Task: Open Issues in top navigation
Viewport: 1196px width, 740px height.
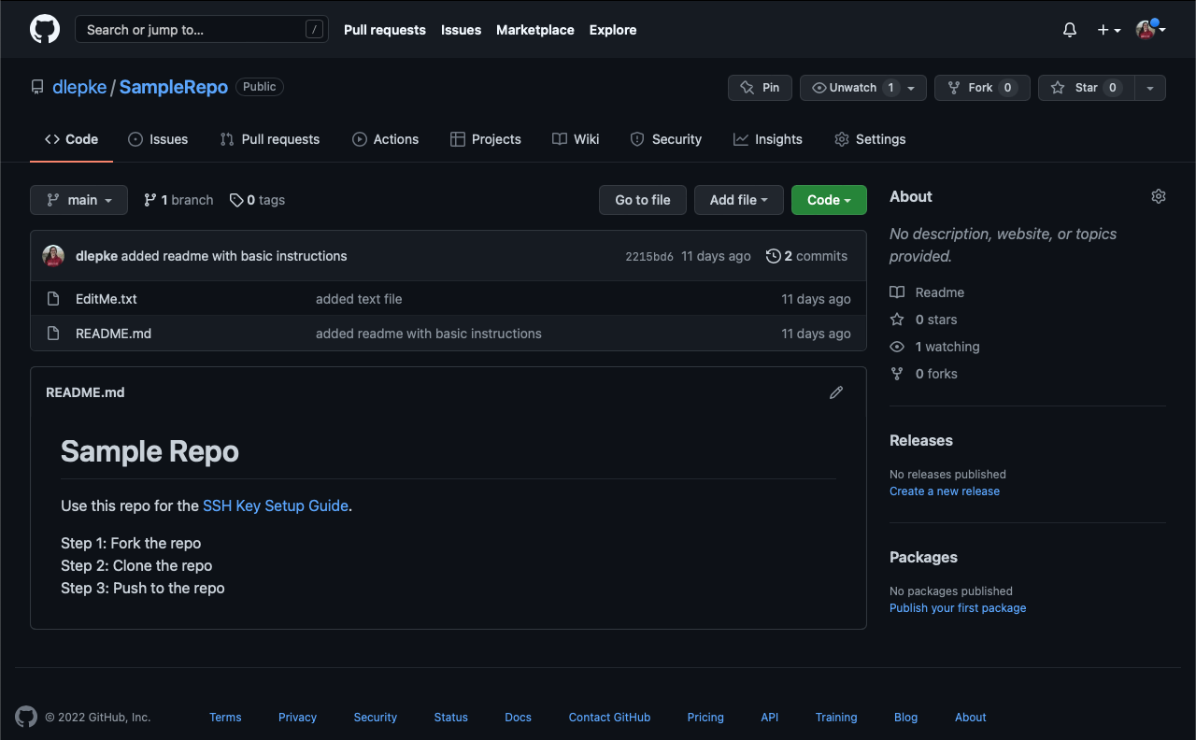Action: [x=461, y=30]
